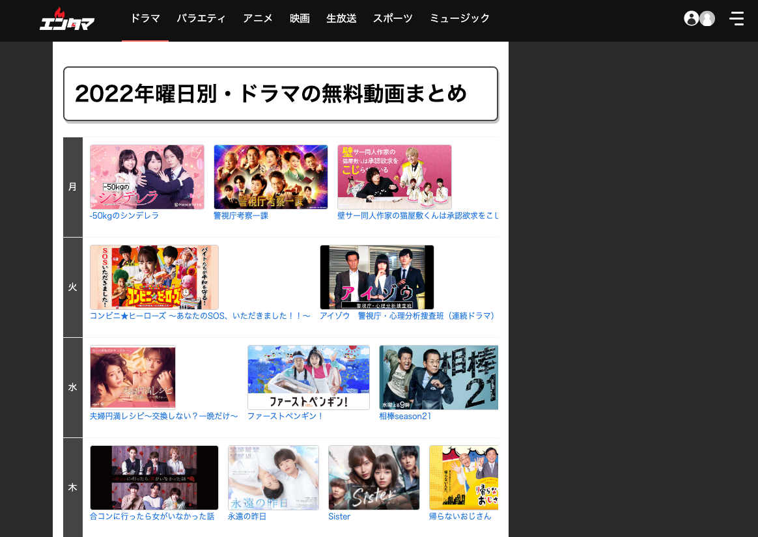This screenshot has width=758, height=537.
Task: Go to the 生放送 section
Action: pyautogui.click(x=341, y=18)
